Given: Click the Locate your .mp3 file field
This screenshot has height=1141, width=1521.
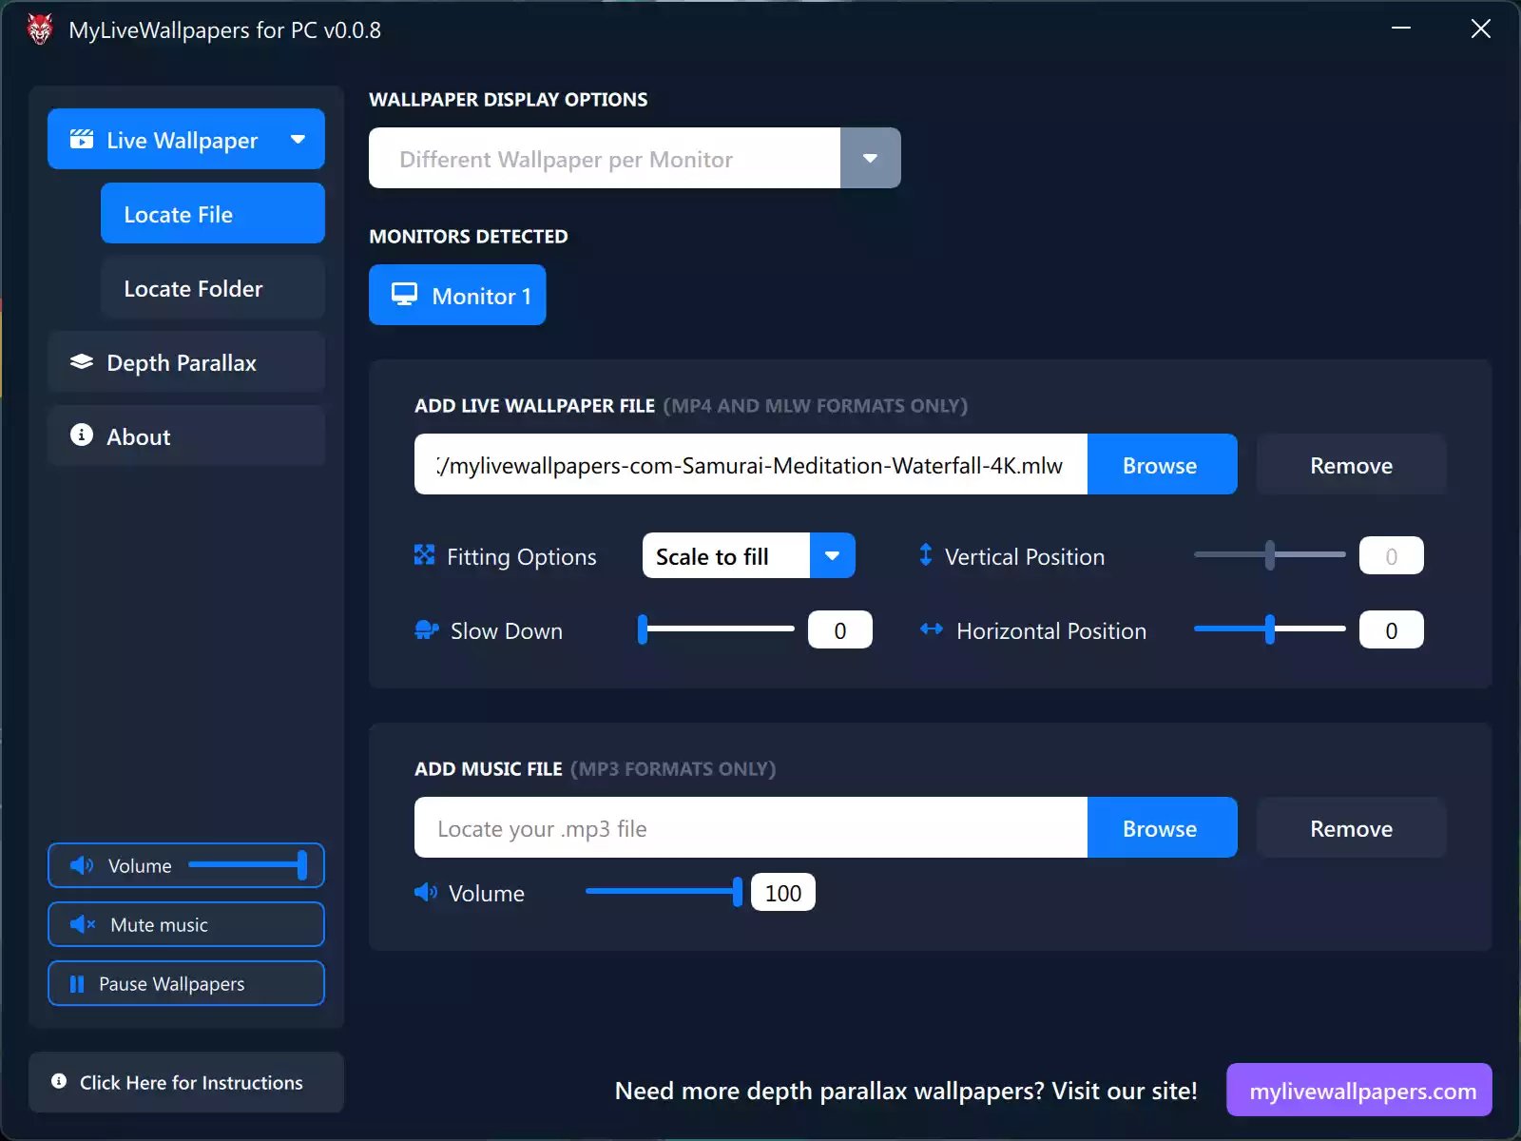Looking at the screenshot, I should pyautogui.click(x=750, y=828).
